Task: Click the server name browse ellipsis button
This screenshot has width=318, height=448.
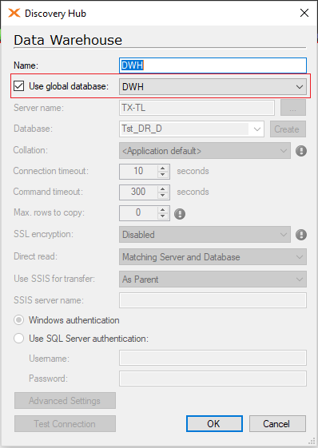Action: tap(293, 108)
